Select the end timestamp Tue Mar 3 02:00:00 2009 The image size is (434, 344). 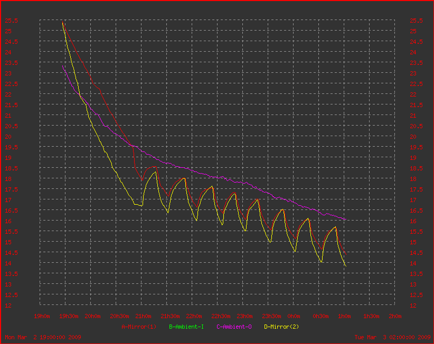(392, 337)
